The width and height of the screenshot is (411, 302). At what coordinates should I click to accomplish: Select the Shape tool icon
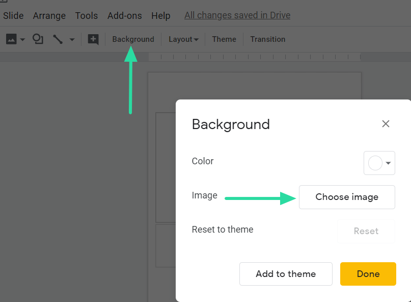[x=38, y=39]
